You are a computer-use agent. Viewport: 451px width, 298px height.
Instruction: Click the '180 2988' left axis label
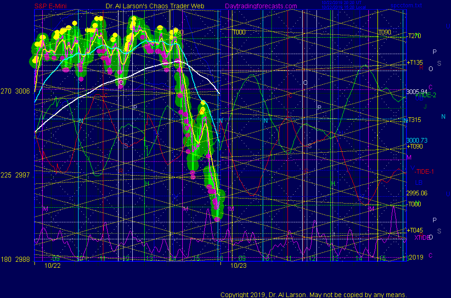coord(15,259)
